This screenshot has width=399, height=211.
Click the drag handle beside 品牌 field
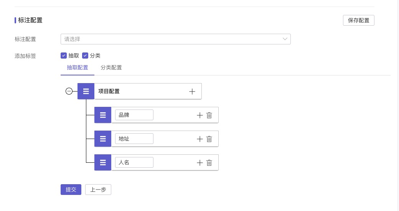click(x=103, y=115)
